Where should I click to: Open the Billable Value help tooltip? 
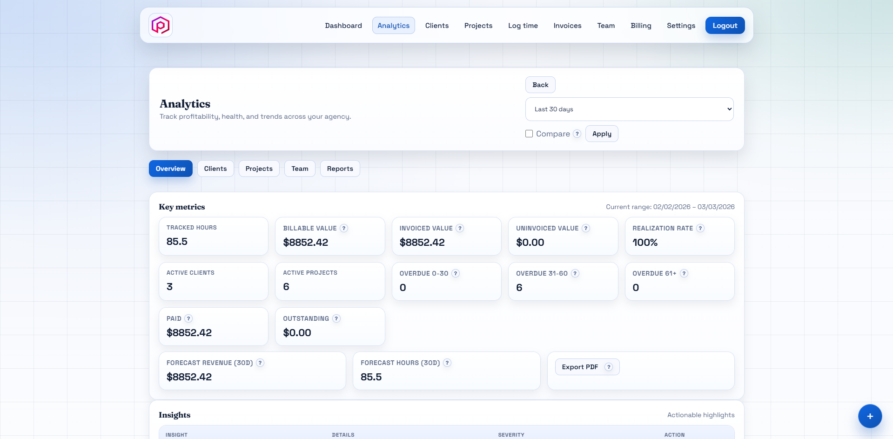click(344, 228)
